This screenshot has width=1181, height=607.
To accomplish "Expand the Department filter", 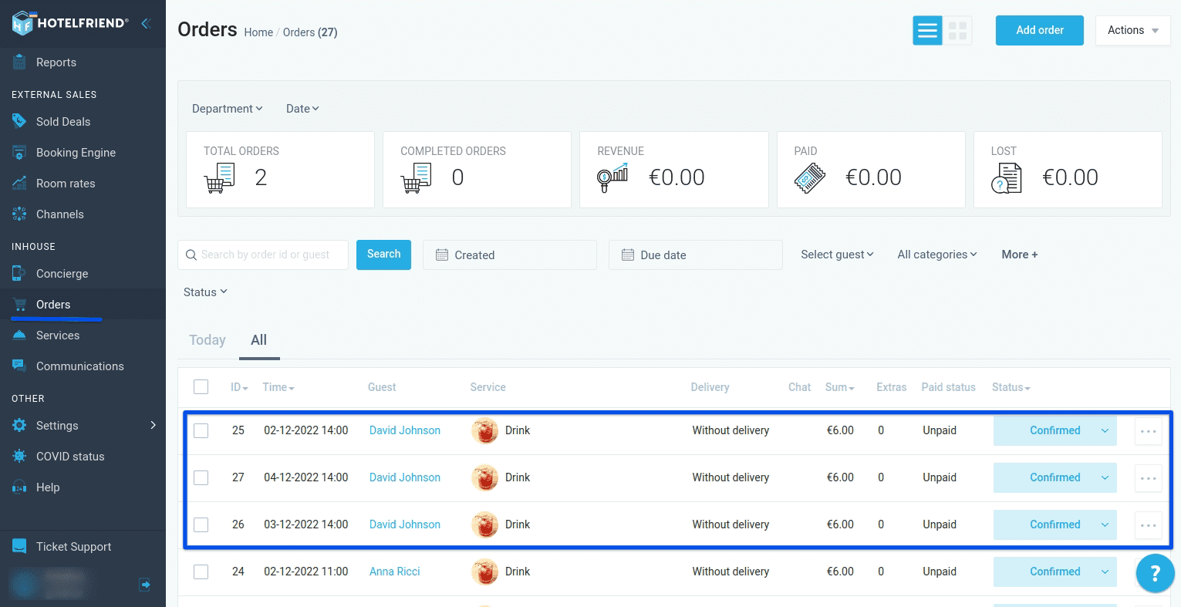I will tap(227, 108).
